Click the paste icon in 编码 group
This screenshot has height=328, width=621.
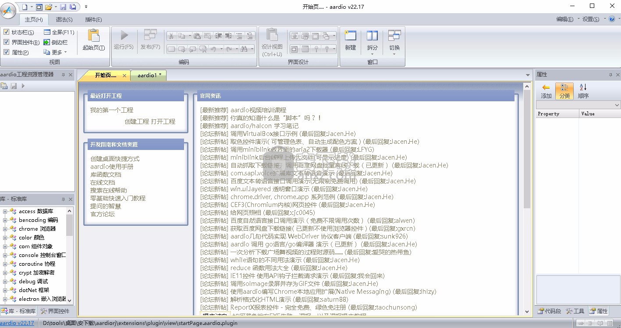(197, 36)
